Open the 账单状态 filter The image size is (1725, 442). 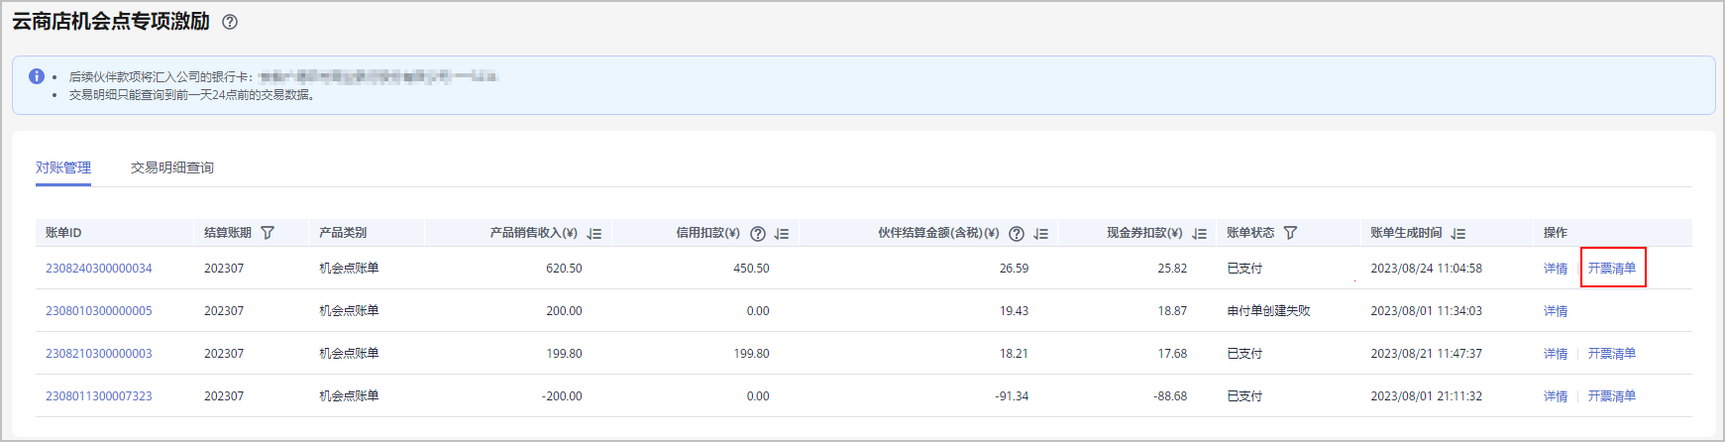coord(1290,233)
